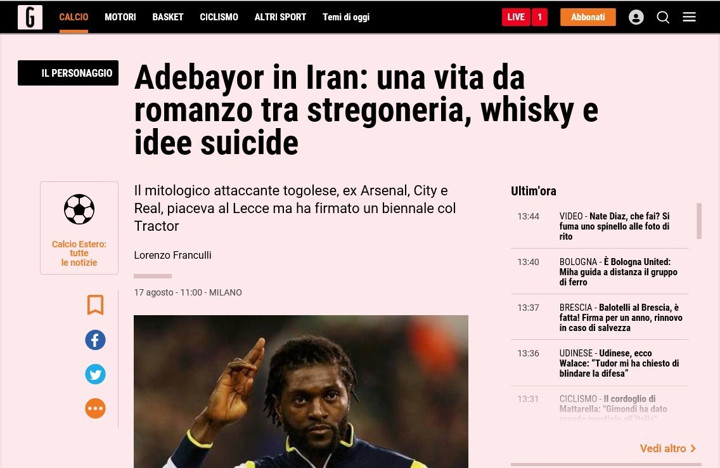Screen dimensions: 720x468
Task: Select the CALCIO menu tab
Action: pos(74,17)
